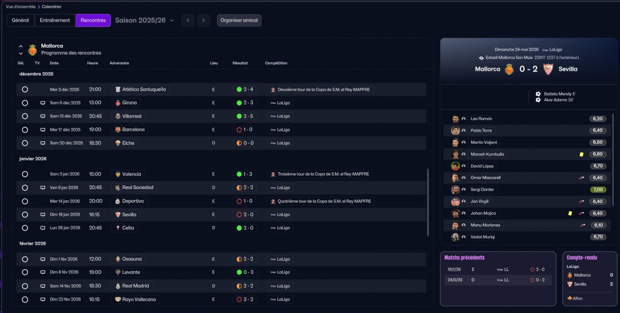Screen dimensions: 620x313
Task: Click the Mallorca club crest icon
Action: pyautogui.click(x=32, y=49)
